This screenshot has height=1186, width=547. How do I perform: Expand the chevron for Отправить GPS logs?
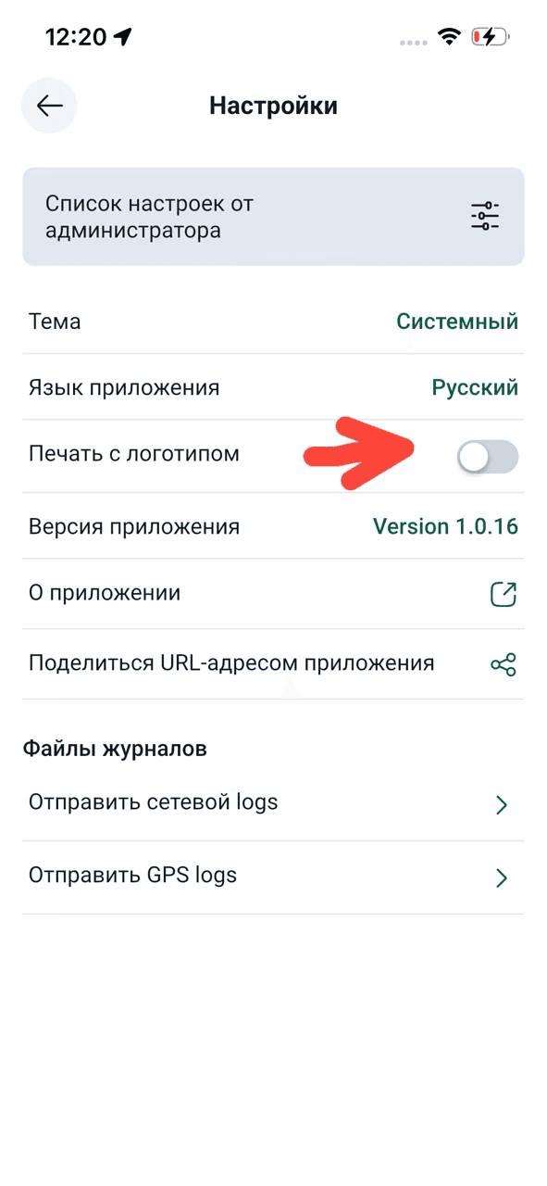click(x=502, y=877)
